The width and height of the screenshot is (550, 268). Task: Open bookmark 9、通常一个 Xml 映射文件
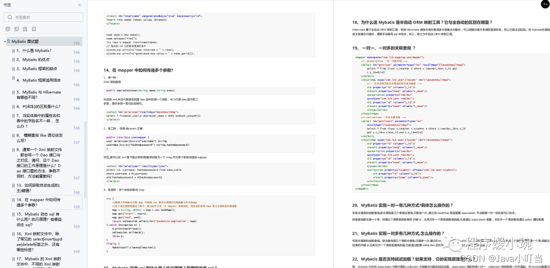pos(39,163)
